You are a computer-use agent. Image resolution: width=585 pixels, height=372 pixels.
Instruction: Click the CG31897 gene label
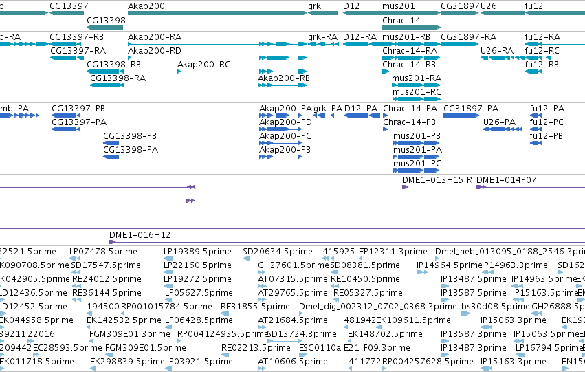[460, 6]
